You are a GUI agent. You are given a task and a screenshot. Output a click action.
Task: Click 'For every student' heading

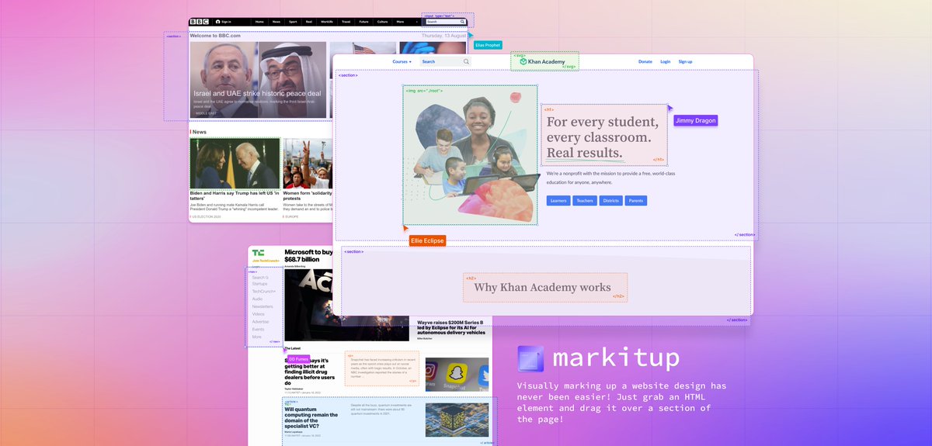(603, 137)
